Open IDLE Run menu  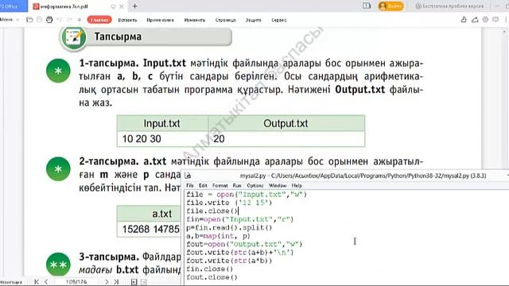237,185
